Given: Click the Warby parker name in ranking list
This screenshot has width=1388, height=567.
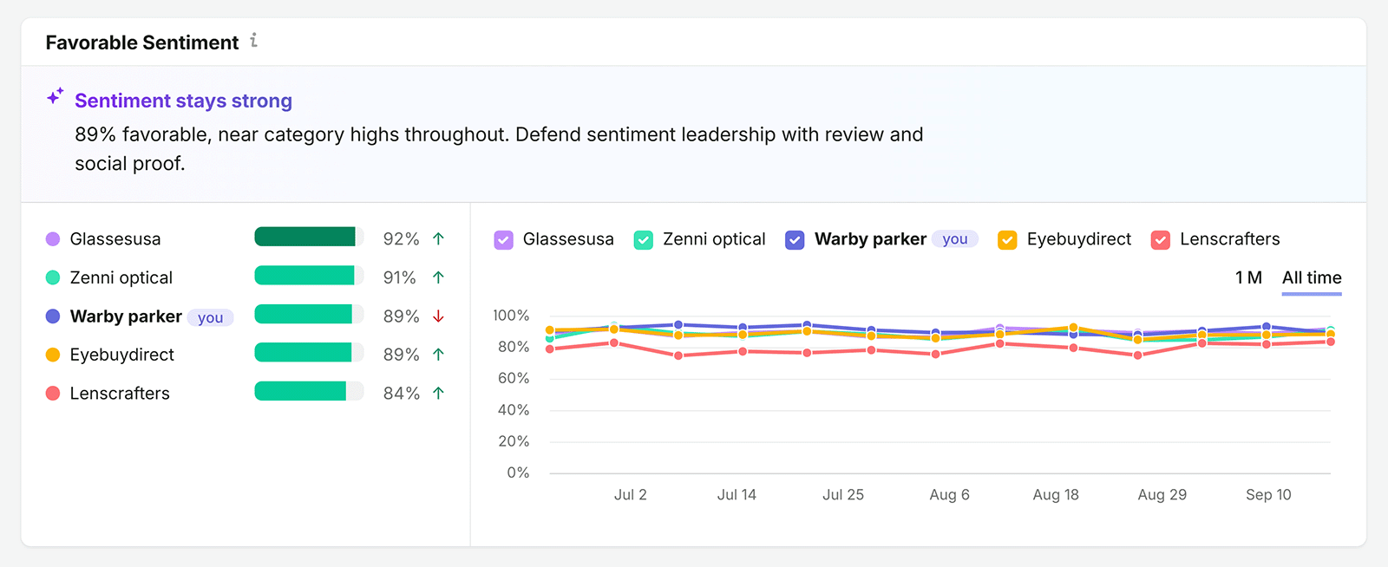Looking at the screenshot, I should 126,316.
